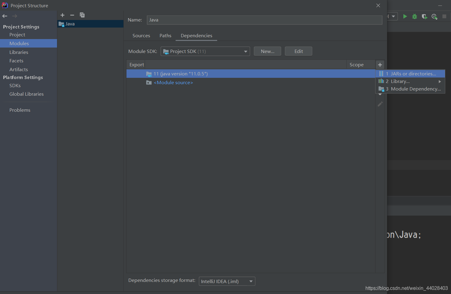Click the Edit SDK button
This screenshot has height=294, width=451.
298,51
